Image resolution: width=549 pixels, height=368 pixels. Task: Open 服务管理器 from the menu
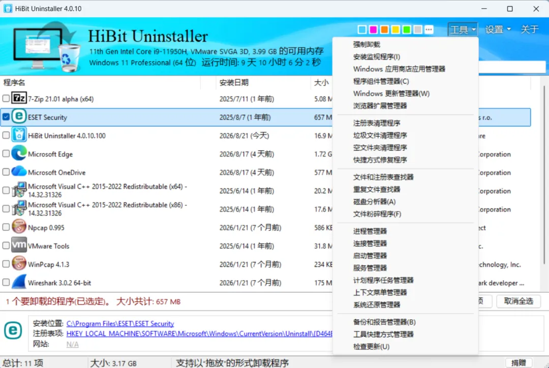pos(370,268)
